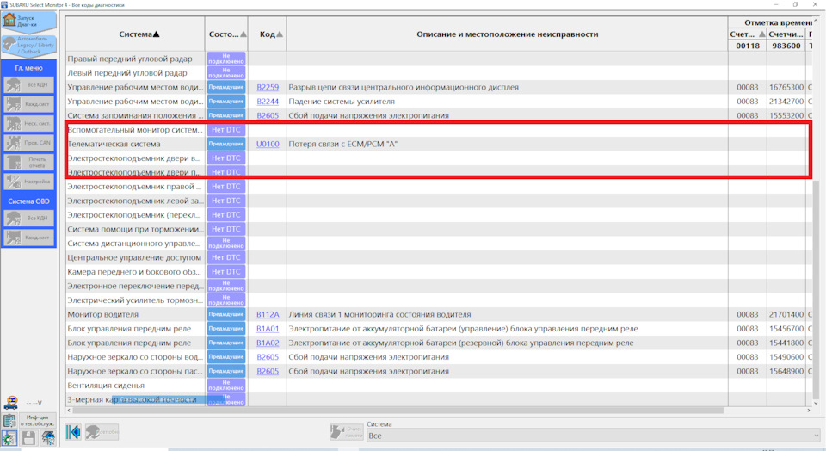Sort by the Состо... column header
Image resolution: width=826 pixels, height=451 pixels.
coord(226,34)
